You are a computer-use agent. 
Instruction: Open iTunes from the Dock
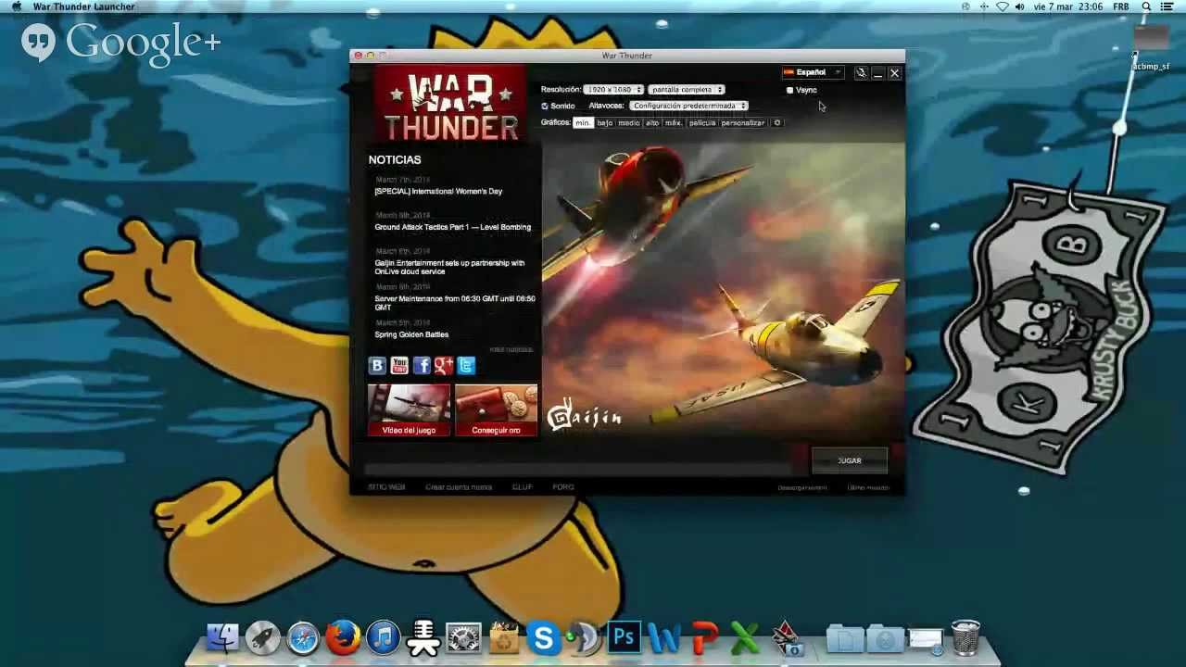383,637
